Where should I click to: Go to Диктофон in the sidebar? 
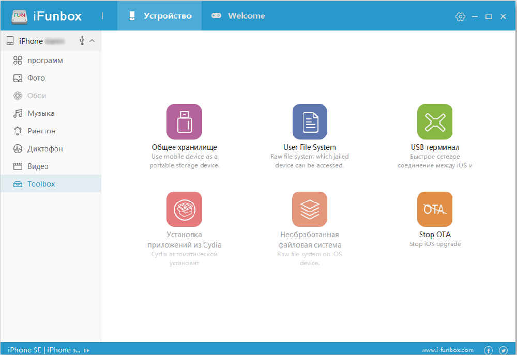click(45, 149)
